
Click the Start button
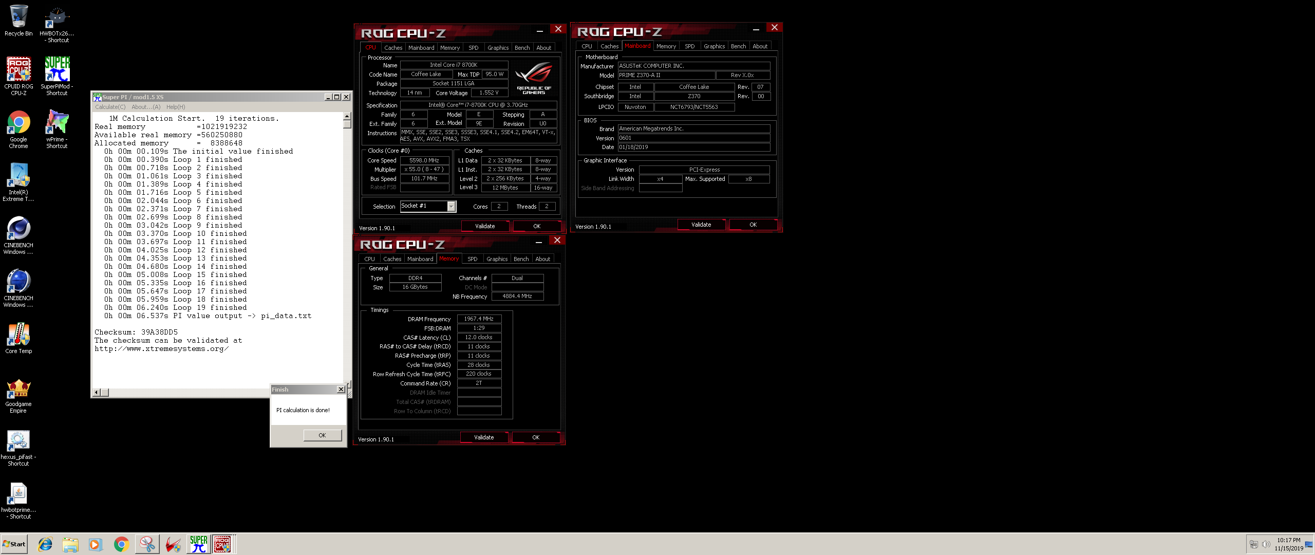point(14,544)
